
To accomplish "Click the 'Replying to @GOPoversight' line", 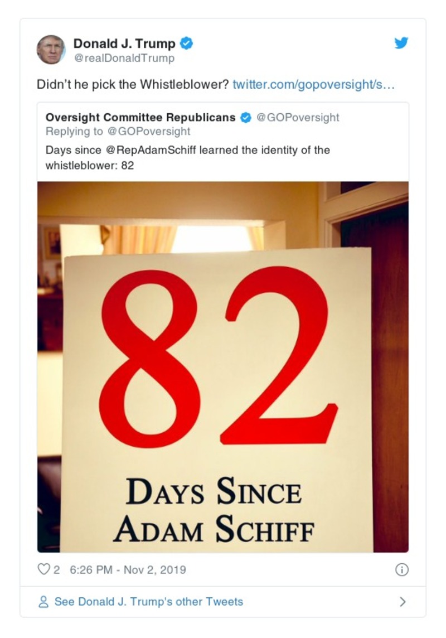I will (118, 132).
